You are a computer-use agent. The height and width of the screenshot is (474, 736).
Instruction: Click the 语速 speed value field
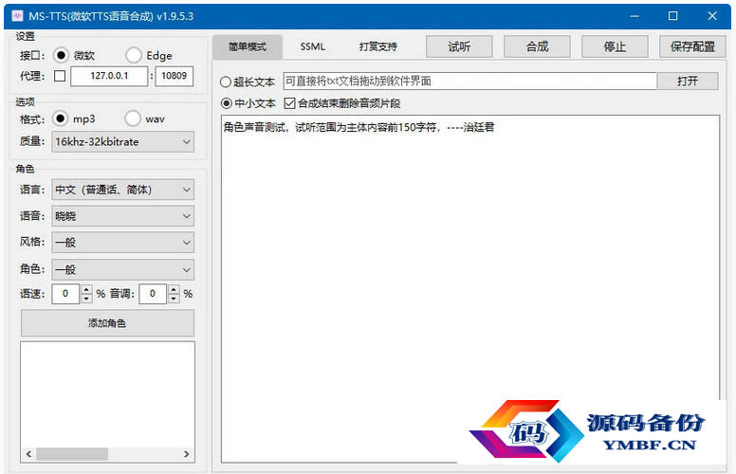coord(65,294)
